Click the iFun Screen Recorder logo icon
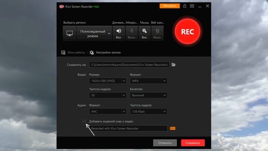This screenshot has width=268, height=151. point(62,7)
